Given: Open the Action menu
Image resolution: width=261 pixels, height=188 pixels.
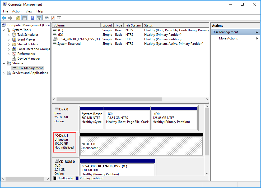Looking at the screenshot, I should pyautogui.click(x=17, y=11).
